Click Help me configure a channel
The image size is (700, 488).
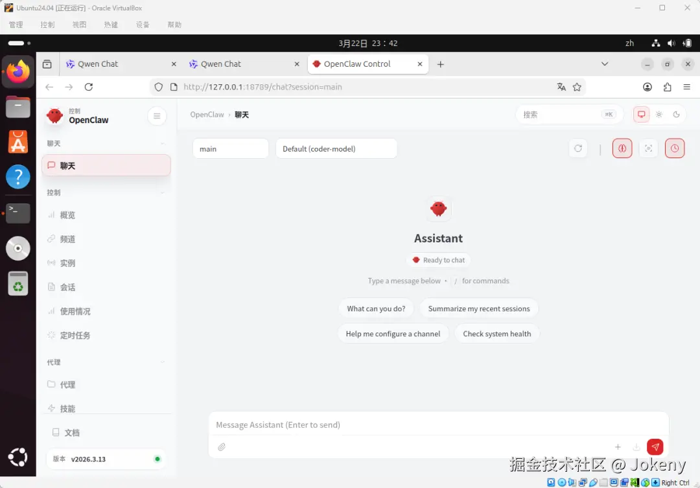coord(393,334)
